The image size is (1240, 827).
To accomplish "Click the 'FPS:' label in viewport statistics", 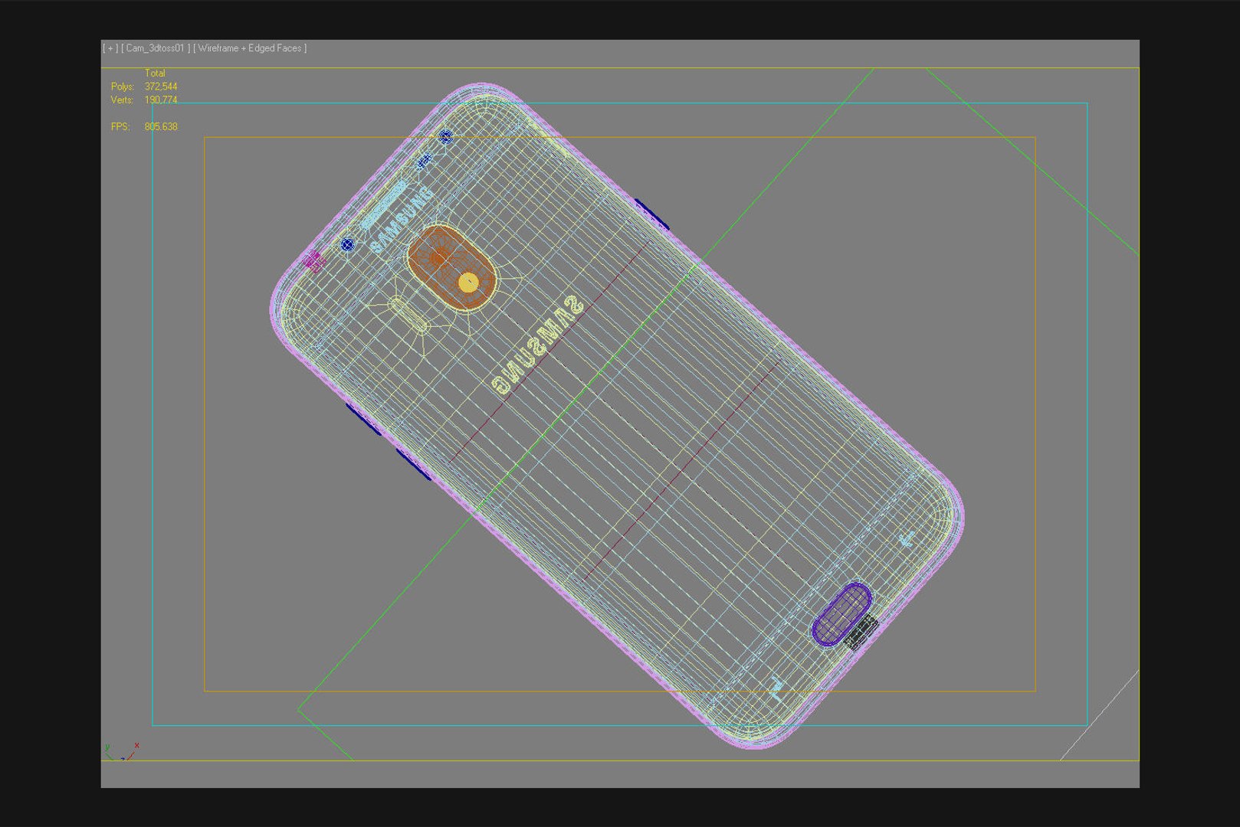I will pyautogui.click(x=120, y=127).
